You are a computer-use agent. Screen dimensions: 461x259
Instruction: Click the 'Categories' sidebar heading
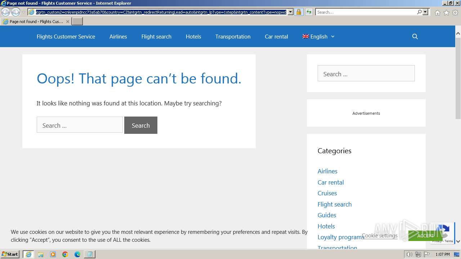tap(334, 151)
